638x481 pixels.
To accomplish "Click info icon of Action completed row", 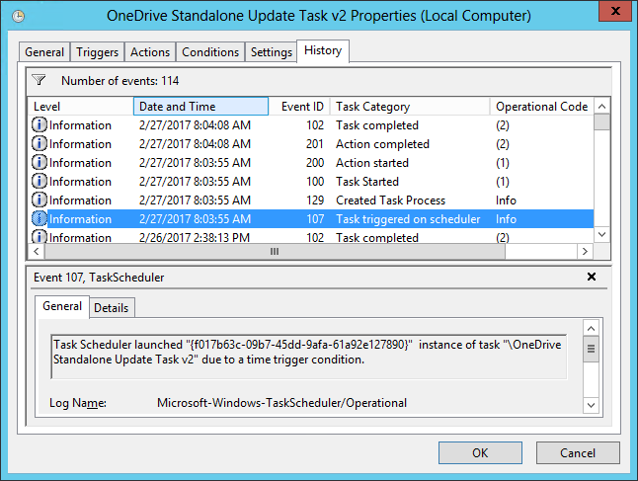I will tap(40, 143).
